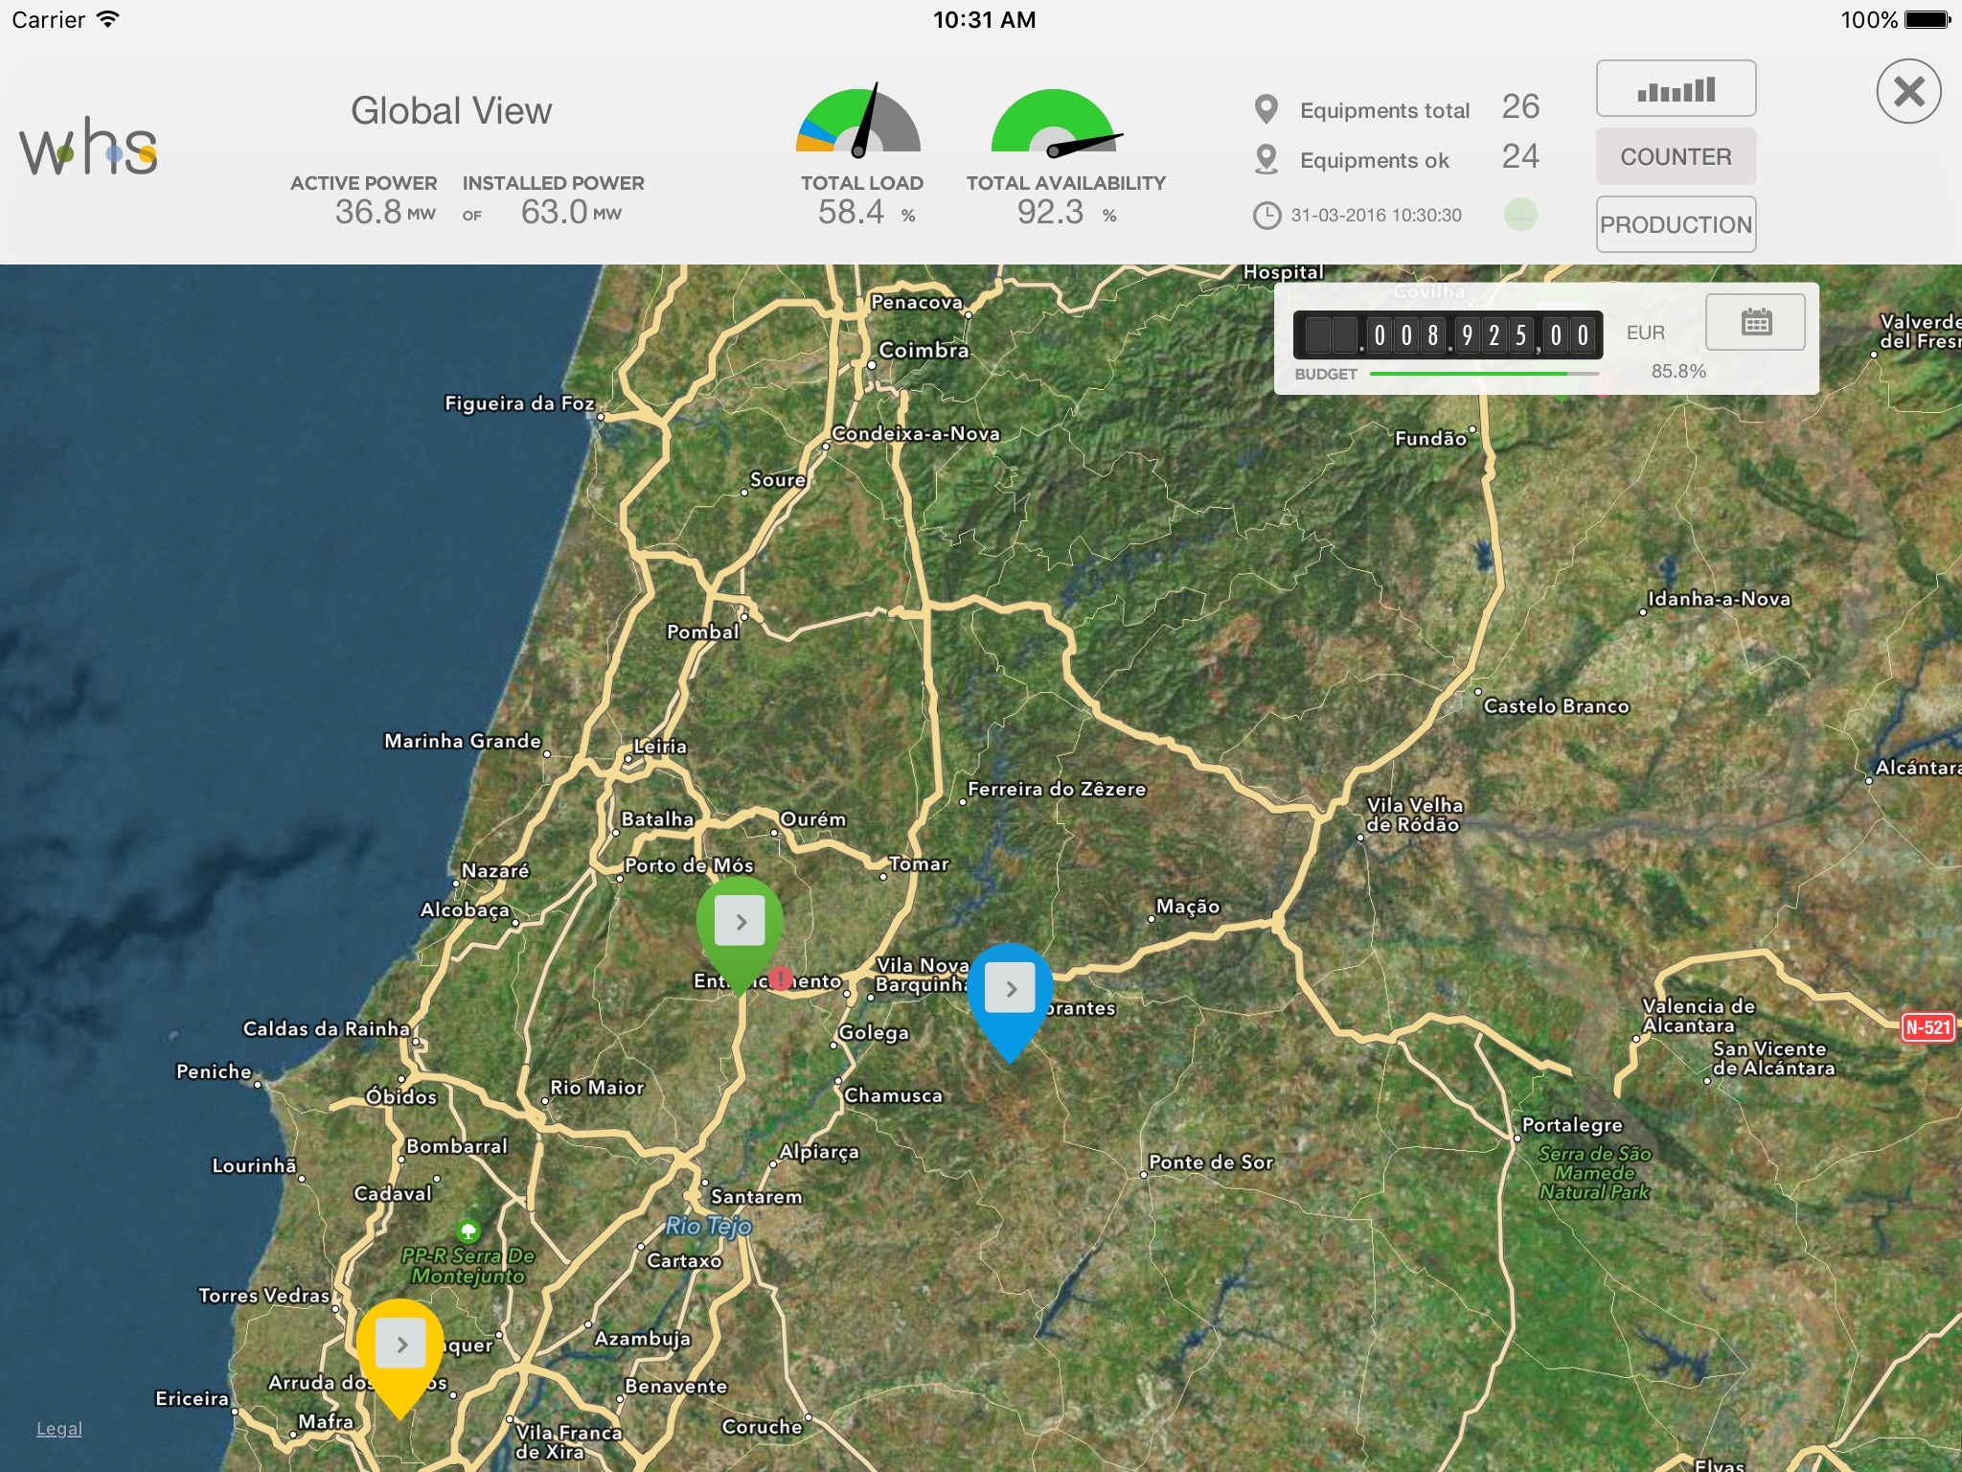Viewport: 1962px width, 1472px height.
Task: Click the whs logo
Action: click(88, 148)
